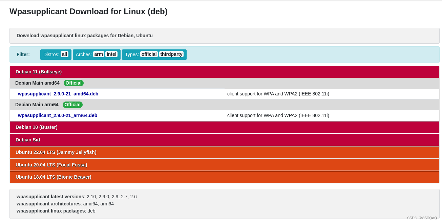Expand the Debian 10 (Buster) section
Image resolution: width=442 pixels, height=223 pixels.
click(37, 127)
